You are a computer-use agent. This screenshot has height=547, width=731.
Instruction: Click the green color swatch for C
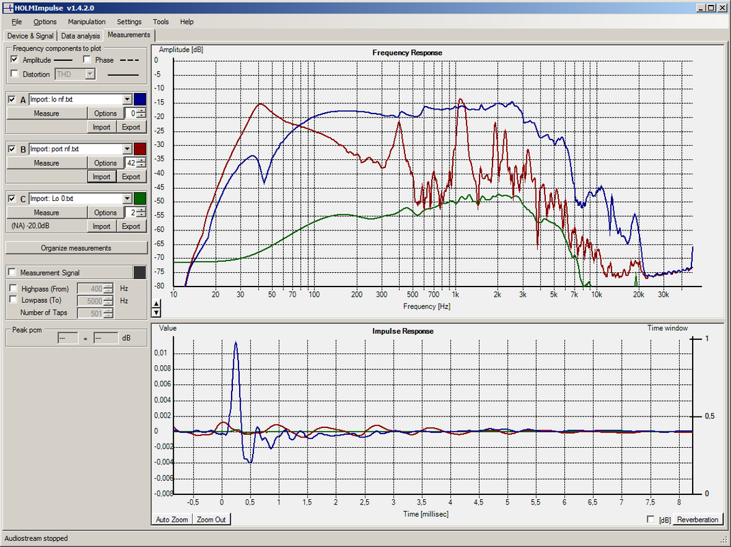140,198
